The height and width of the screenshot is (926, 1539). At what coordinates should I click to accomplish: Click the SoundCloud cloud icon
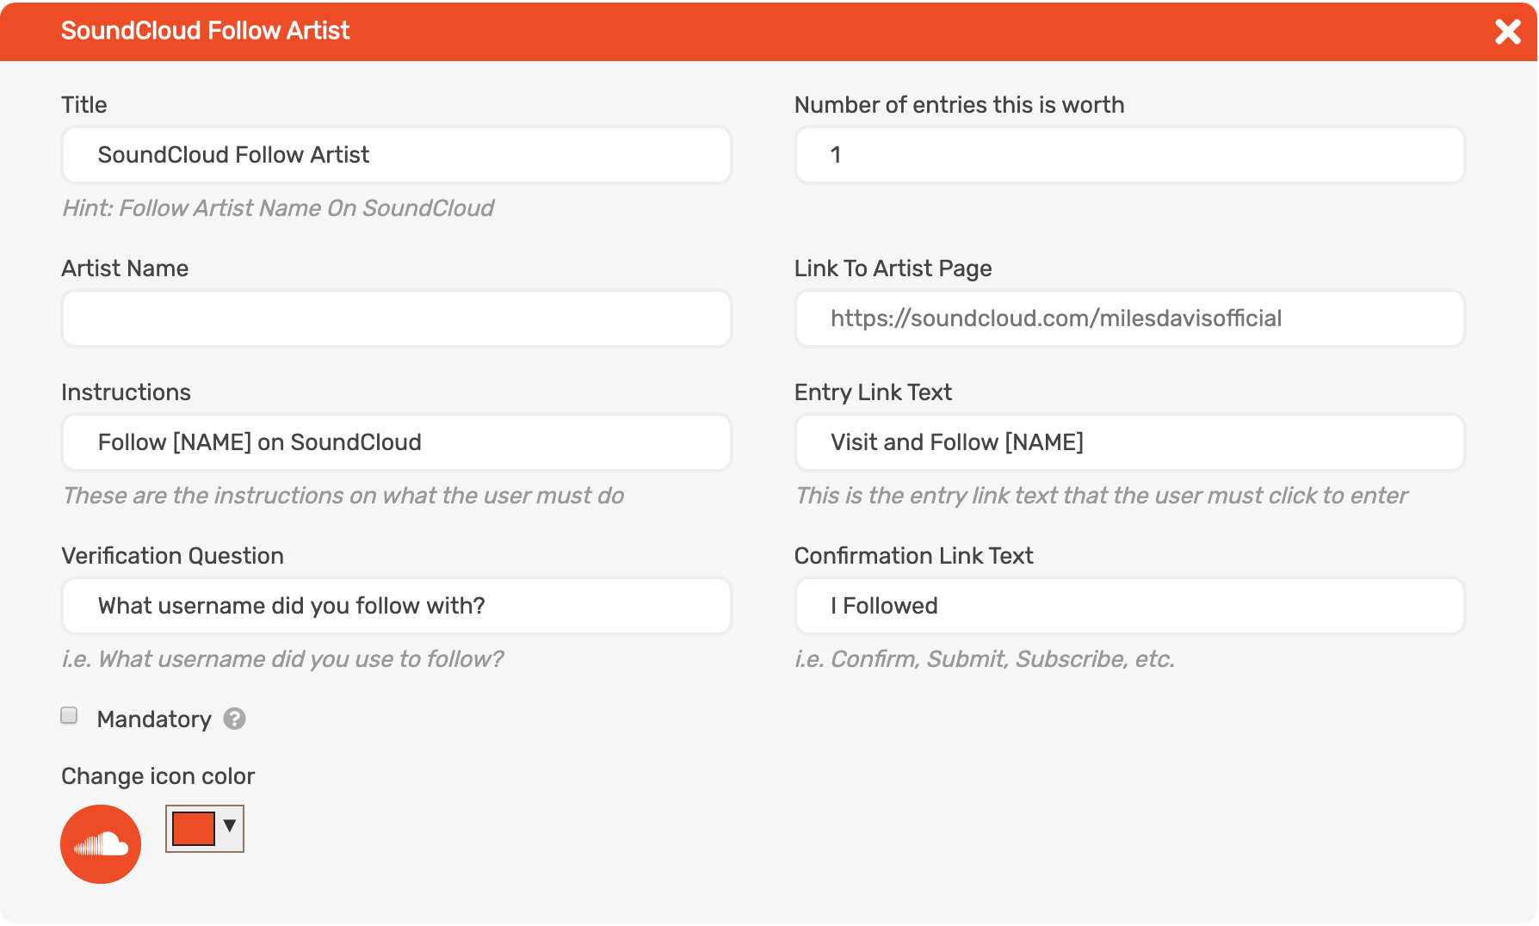tap(100, 844)
